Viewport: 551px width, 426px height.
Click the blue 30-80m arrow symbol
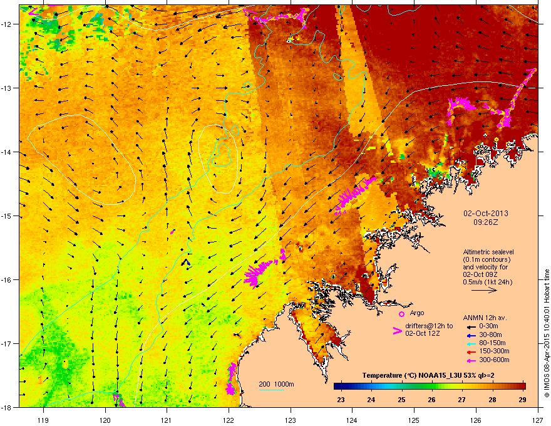pos(470,336)
